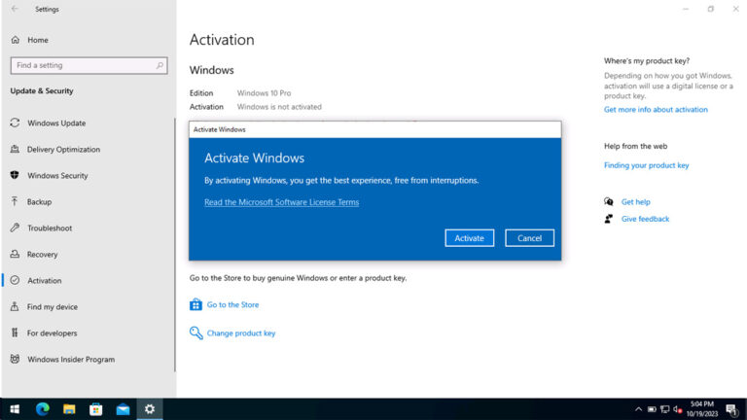The height and width of the screenshot is (420, 747).
Task: Click the Find my device icon
Action: (15, 307)
